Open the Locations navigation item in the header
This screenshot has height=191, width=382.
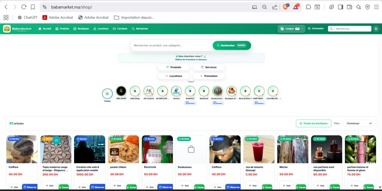(101, 29)
